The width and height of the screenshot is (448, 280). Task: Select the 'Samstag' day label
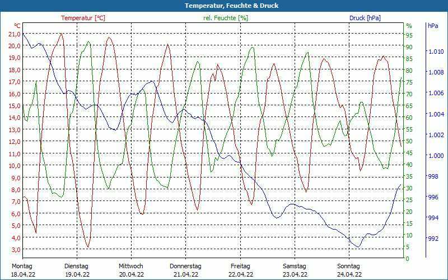295,266
